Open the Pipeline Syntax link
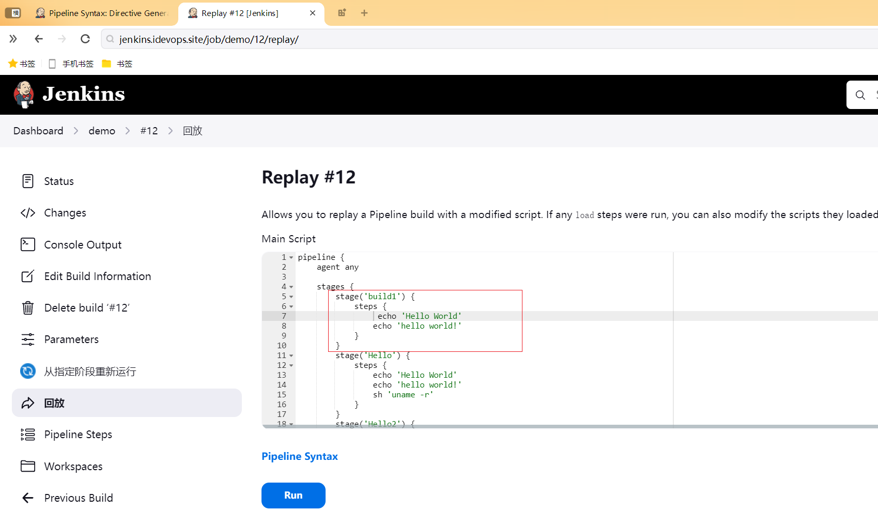The width and height of the screenshot is (878, 526). click(x=300, y=456)
